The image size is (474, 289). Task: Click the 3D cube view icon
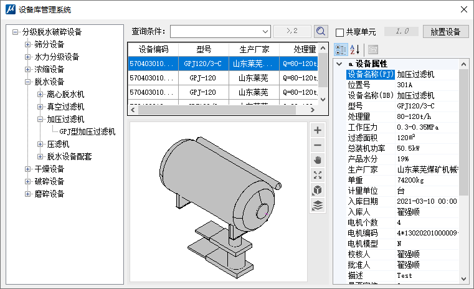click(x=318, y=190)
